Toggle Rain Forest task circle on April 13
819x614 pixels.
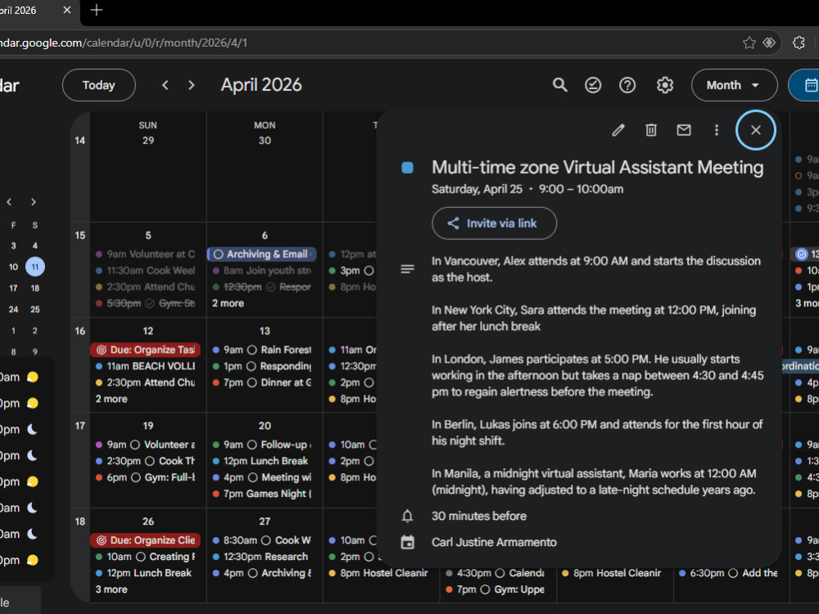click(x=251, y=350)
